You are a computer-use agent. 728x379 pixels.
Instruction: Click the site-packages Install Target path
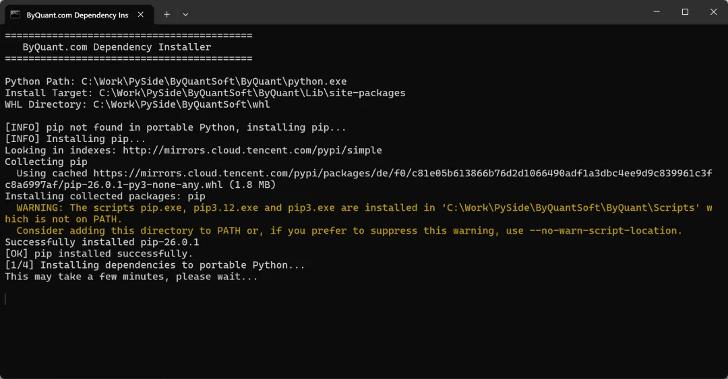(252, 93)
